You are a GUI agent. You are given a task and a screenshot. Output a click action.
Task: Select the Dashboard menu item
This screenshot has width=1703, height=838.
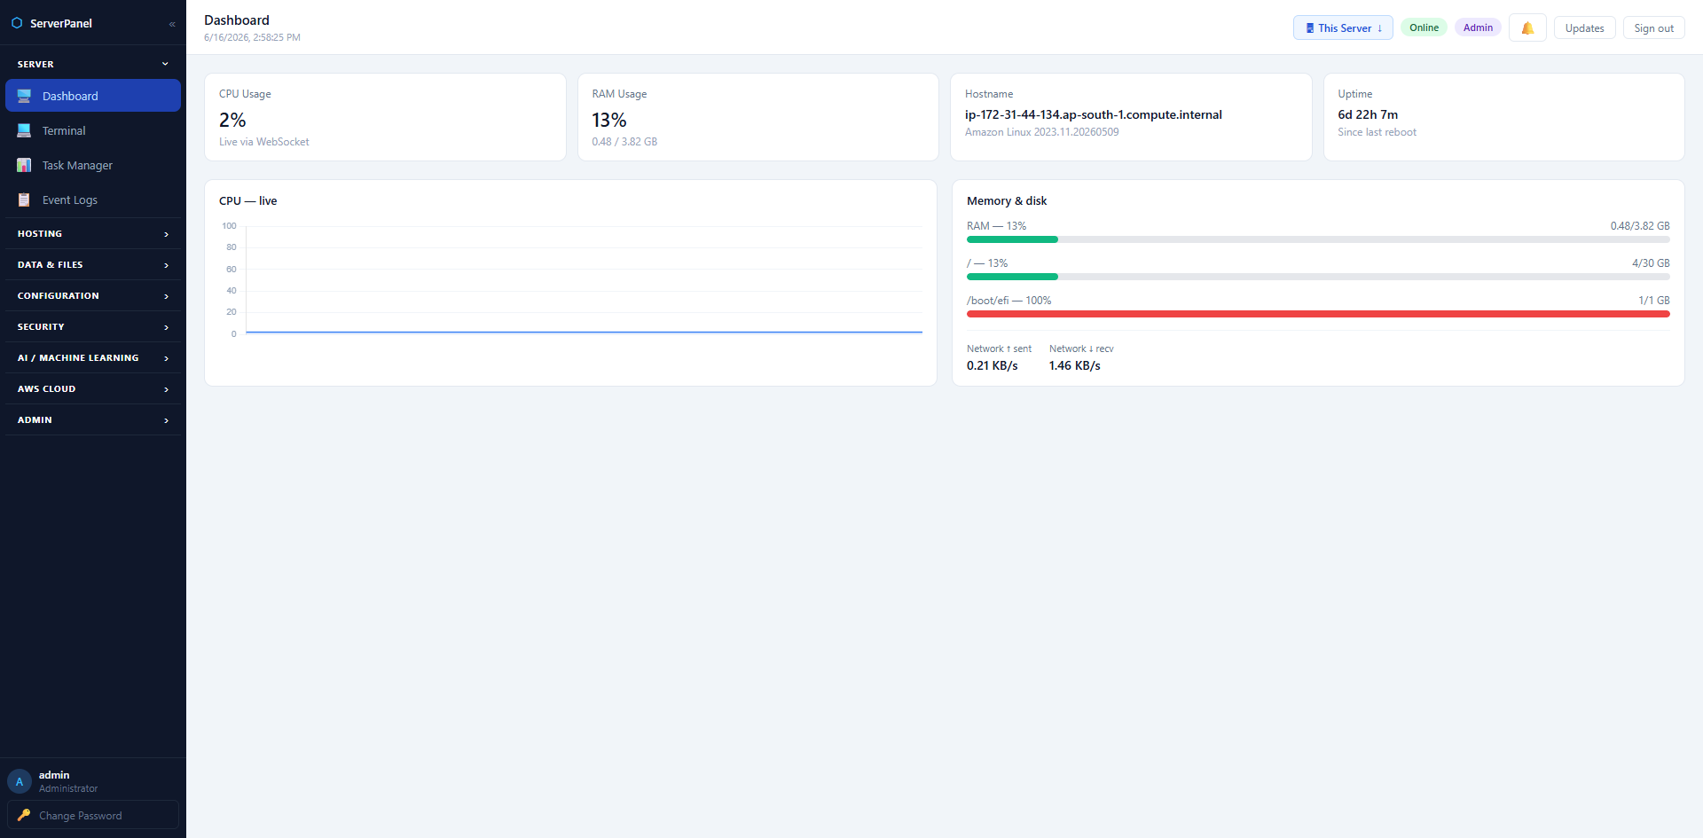[x=93, y=96]
